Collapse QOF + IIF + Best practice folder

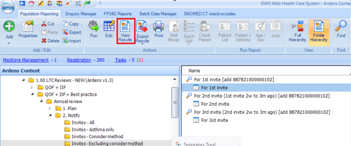pyautogui.click(x=32, y=94)
